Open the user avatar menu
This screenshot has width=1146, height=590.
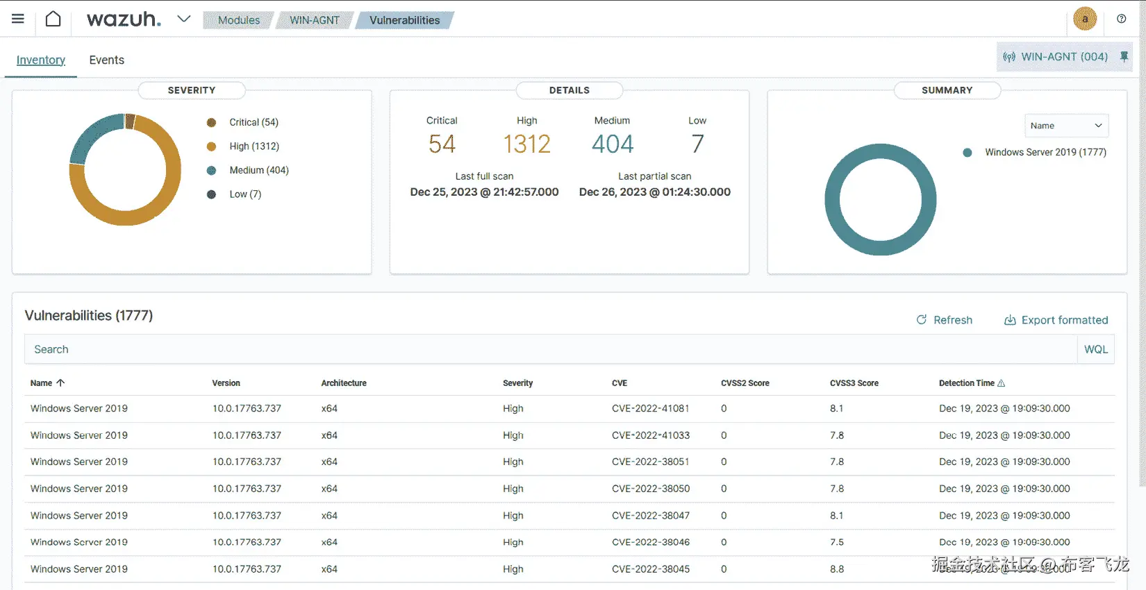point(1085,19)
